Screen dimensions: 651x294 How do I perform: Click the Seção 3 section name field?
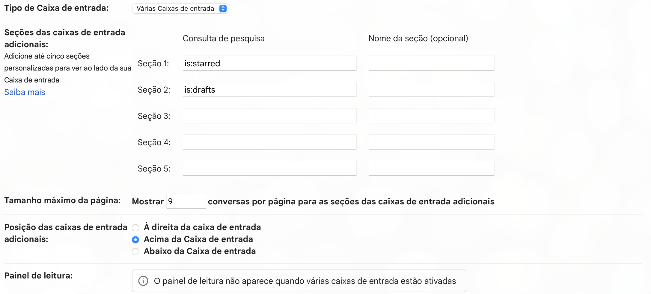tap(431, 116)
